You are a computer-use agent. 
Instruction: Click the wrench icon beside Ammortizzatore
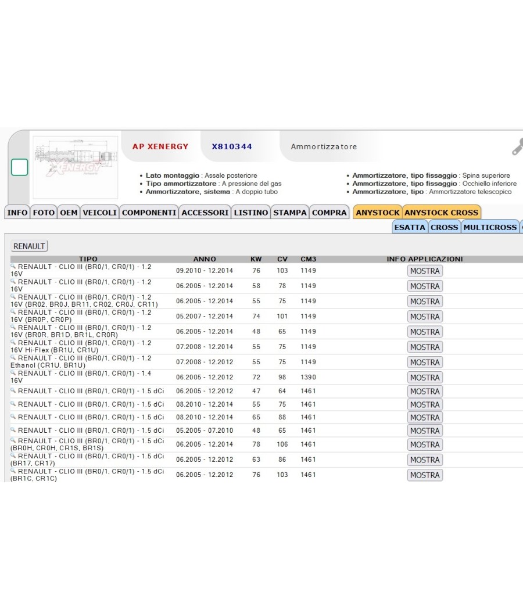(518, 147)
